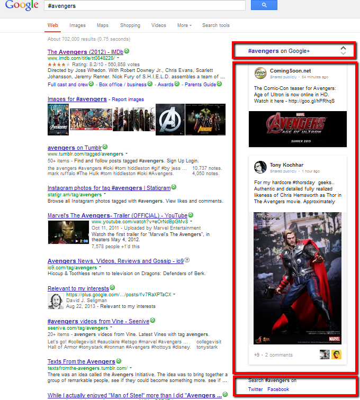This screenshot has height=400, width=360.
Task: Open dropdown arrow next to seenive.com URL
Action: coord(111,328)
